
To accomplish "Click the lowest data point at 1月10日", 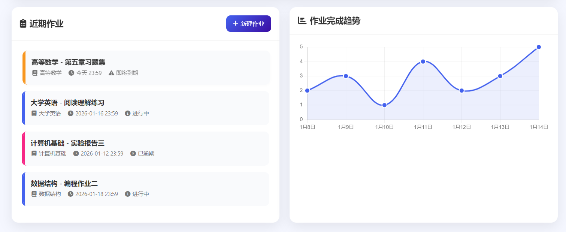I will pos(384,105).
